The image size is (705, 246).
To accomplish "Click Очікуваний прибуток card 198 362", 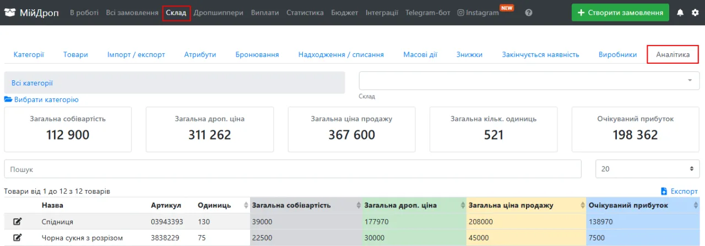I will point(636,129).
